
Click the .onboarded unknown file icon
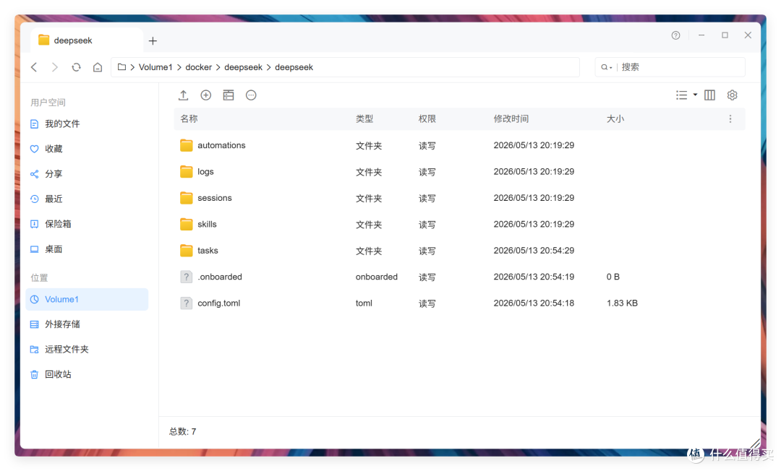pyautogui.click(x=187, y=277)
